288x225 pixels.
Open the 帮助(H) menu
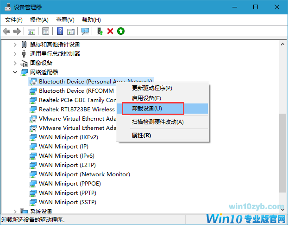[91, 20]
